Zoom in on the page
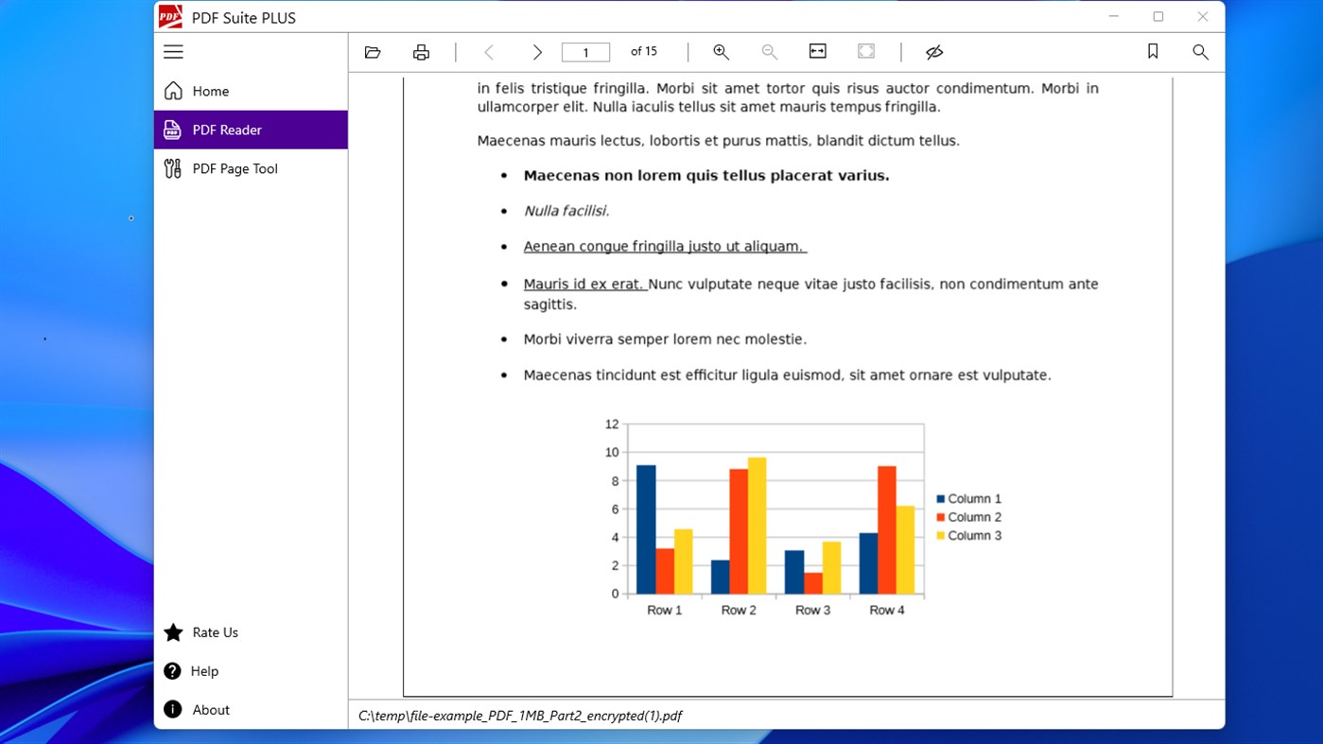Screen dimensions: 1323x744 click(x=721, y=52)
